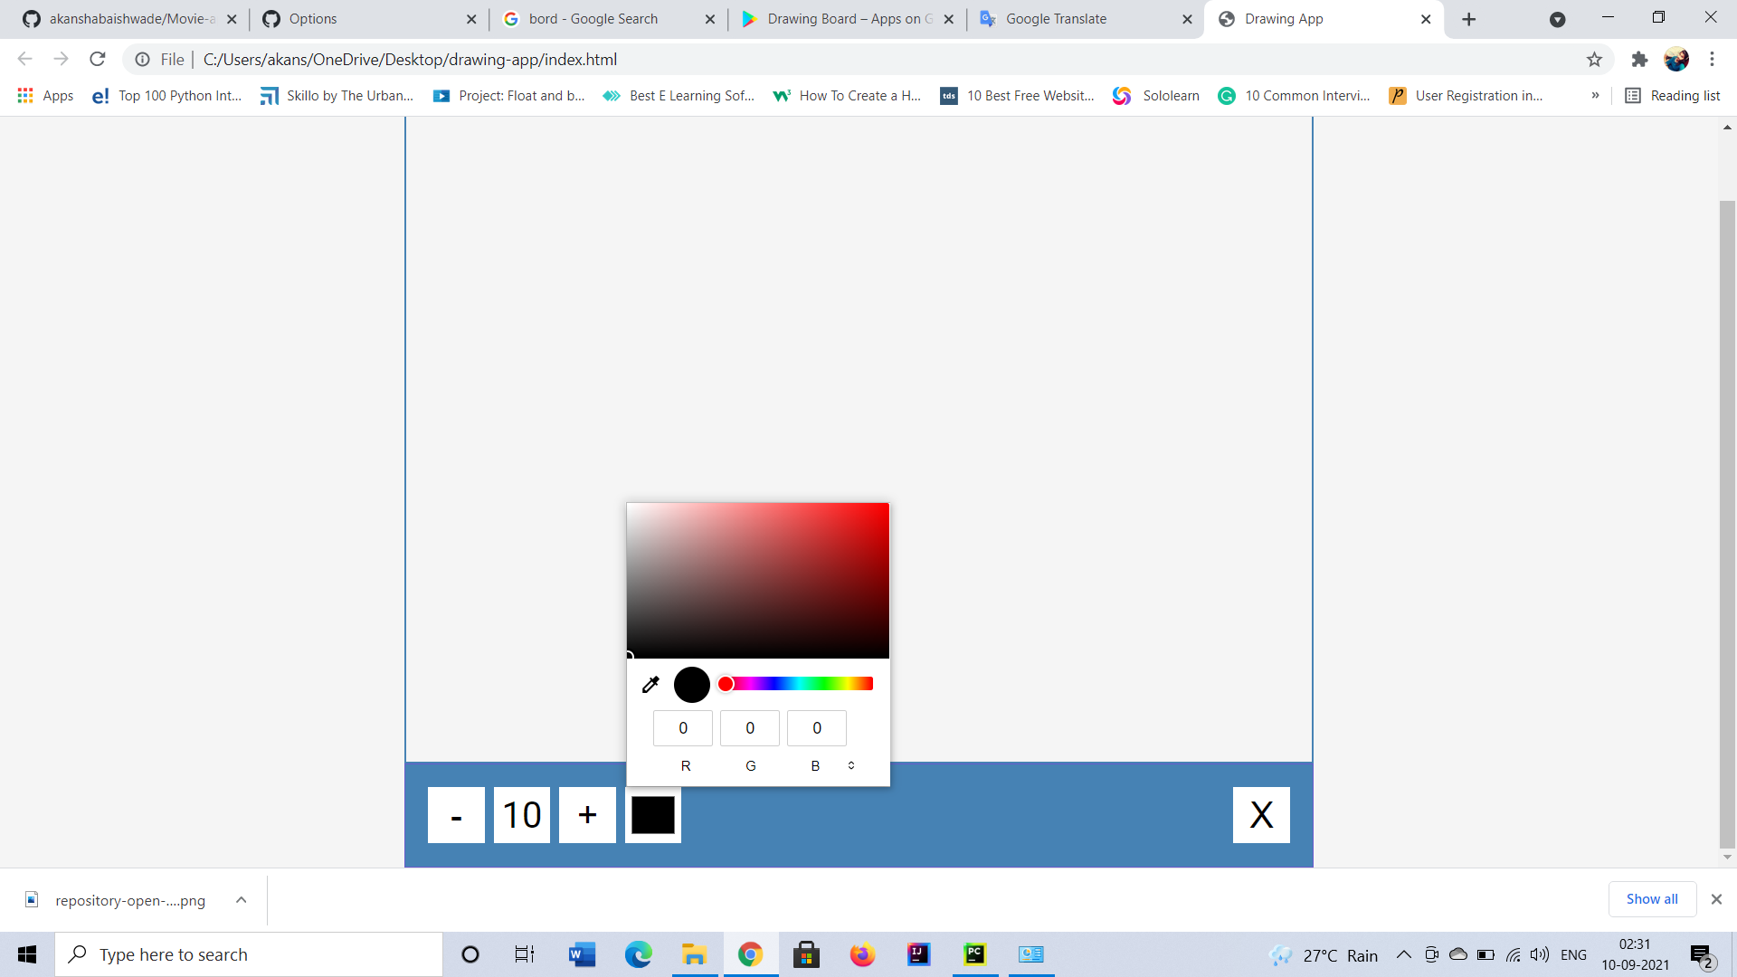Click + to increase the brush size
This screenshot has height=977, width=1737.
point(587,814)
